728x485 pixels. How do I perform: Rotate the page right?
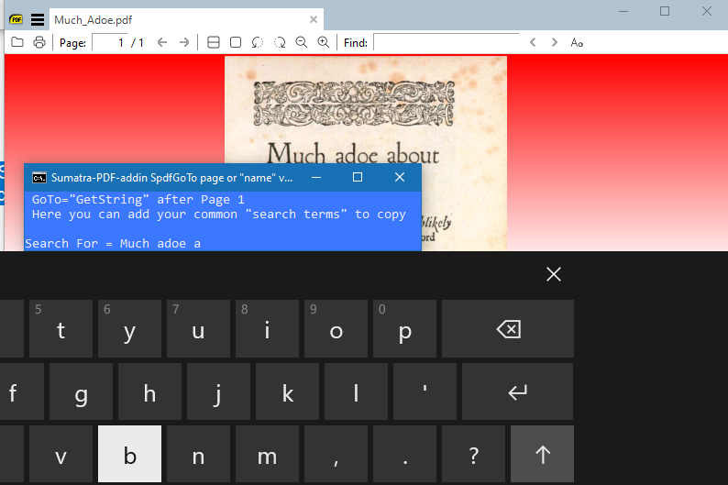click(280, 42)
